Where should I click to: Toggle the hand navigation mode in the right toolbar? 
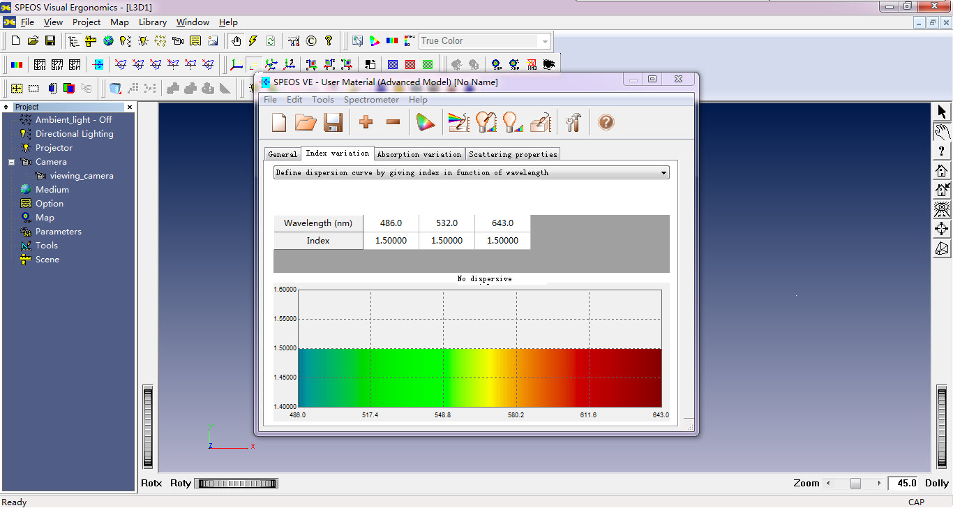(942, 131)
